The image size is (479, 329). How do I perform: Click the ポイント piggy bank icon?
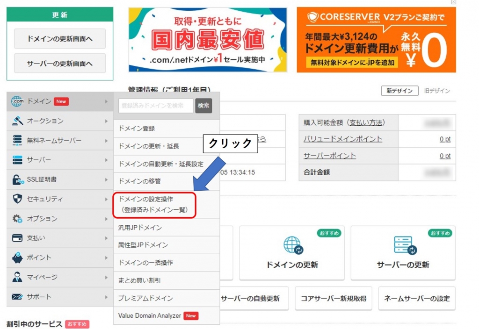[x=17, y=257]
